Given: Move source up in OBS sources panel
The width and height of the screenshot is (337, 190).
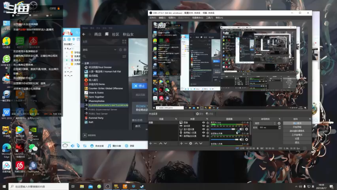Looking at the screenshot, I should (196, 144).
